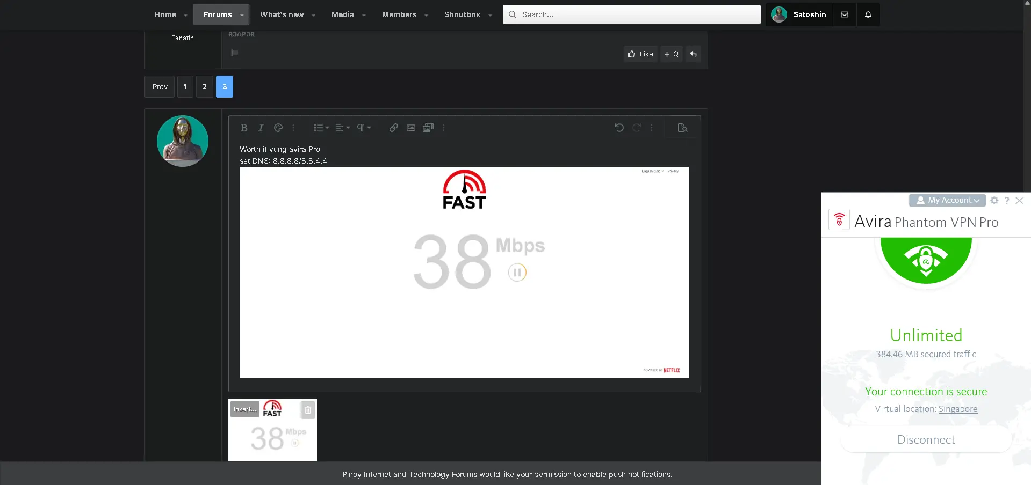Click the green Avira VPN shield status icon
The image size is (1031, 485).
[x=926, y=261]
